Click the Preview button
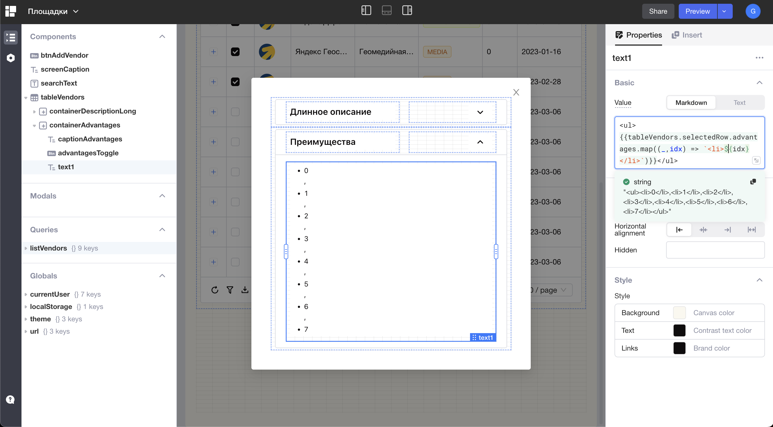 (698, 11)
